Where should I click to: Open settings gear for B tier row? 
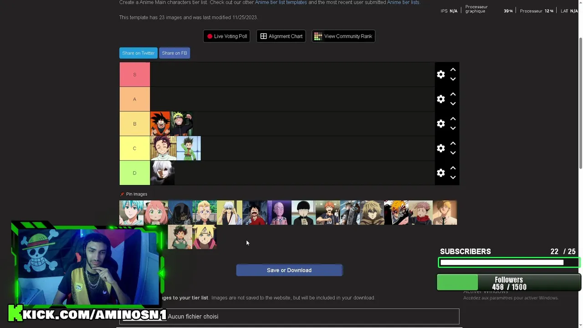click(440, 123)
